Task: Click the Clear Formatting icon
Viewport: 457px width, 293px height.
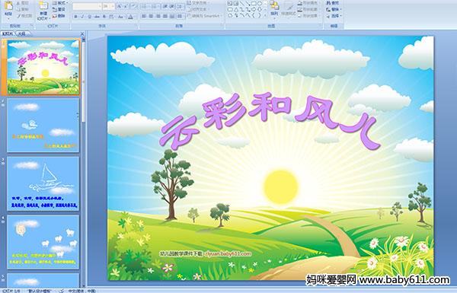Action: (134, 6)
